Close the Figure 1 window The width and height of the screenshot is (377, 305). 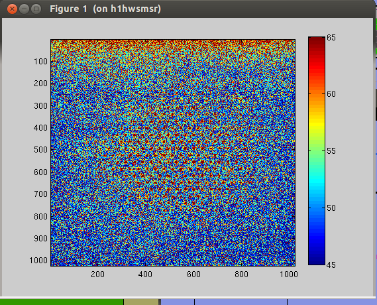tap(12, 9)
